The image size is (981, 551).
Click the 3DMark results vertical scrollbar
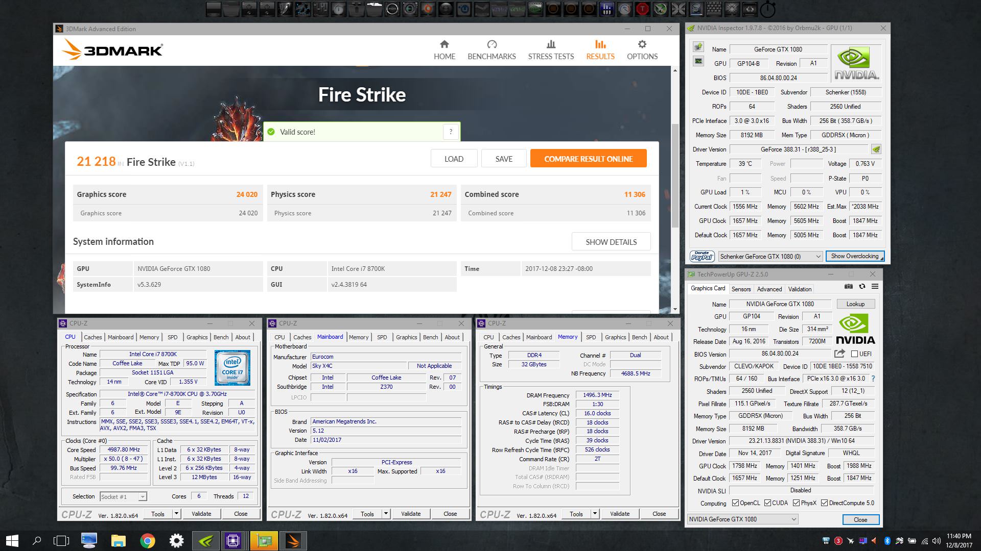tap(675, 176)
